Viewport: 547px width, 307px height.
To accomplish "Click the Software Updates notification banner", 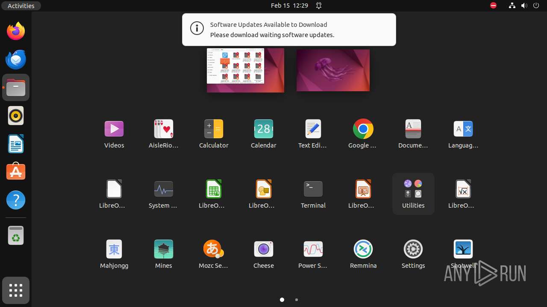I will coord(289,29).
